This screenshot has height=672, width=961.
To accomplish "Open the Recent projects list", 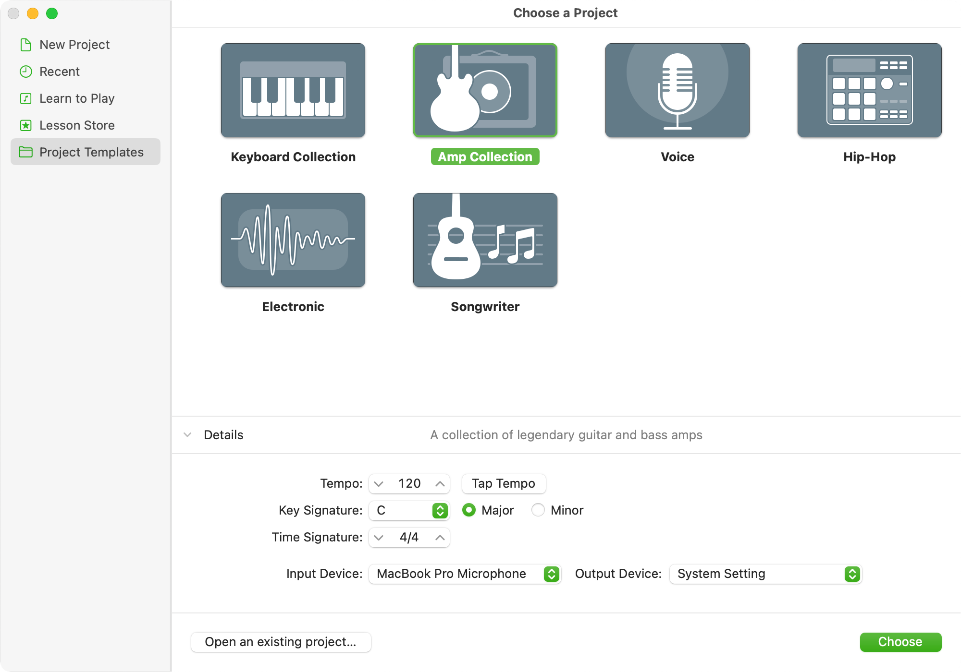I will point(86,72).
